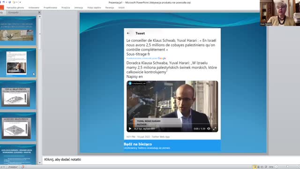
Task: Open the Recenzja ribbon tab
Action: (x=110, y=8)
